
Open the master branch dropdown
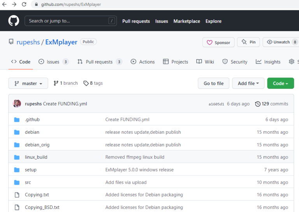pyautogui.click(x=28, y=83)
